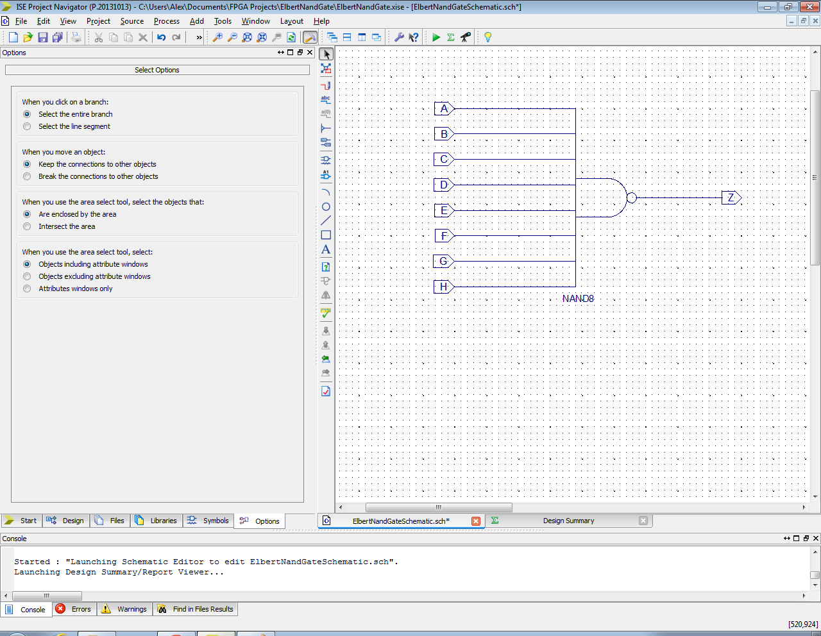Expand the toolbar overflow chevron

(x=199, y=37)
